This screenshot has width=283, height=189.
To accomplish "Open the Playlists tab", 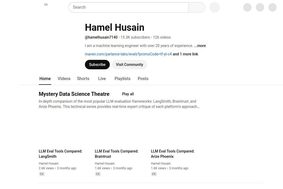I will point(122,78).
